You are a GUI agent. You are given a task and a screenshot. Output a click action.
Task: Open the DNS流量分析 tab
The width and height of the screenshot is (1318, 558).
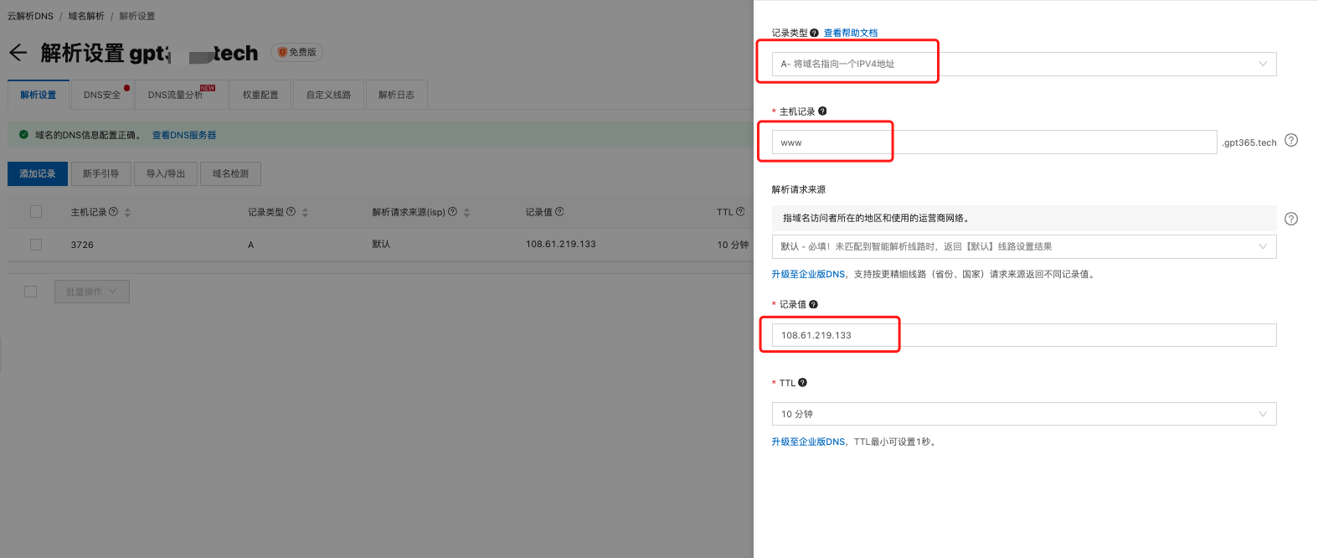click(x=182, y=95)
